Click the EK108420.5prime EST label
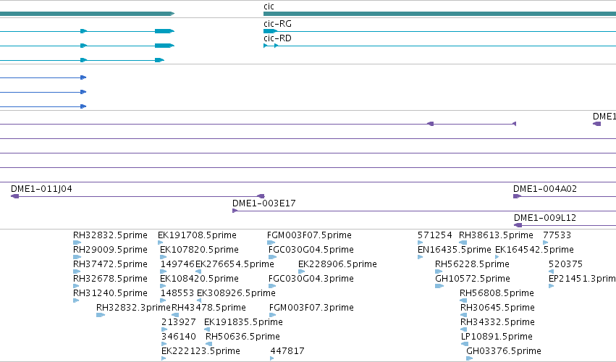 [199, 279]
